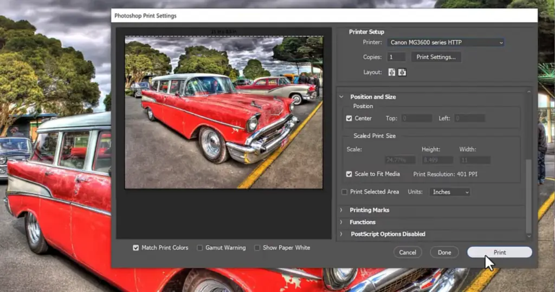The height and width of the screenshot is (292, 555).
Task: Toggle Match Print Colors checkbox
Action: point(136,248)
